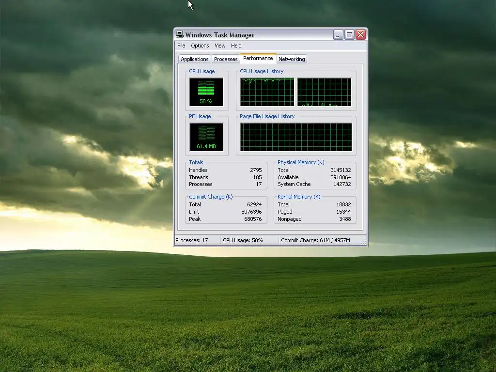Click the CPU Usage 50 % gauge
Viewport: 496px width, 372px height.
click(206, 92)
